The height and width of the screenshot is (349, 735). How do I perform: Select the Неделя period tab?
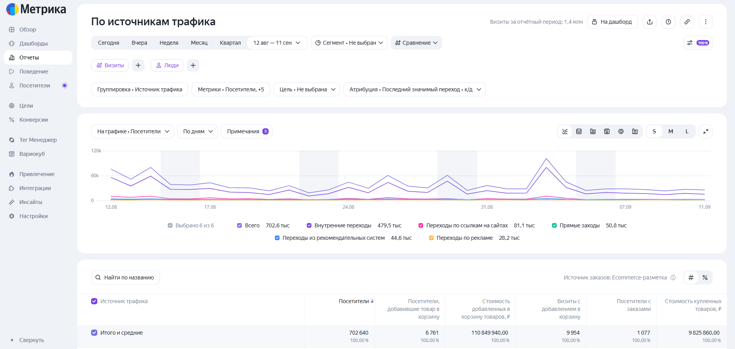[169, 43]
